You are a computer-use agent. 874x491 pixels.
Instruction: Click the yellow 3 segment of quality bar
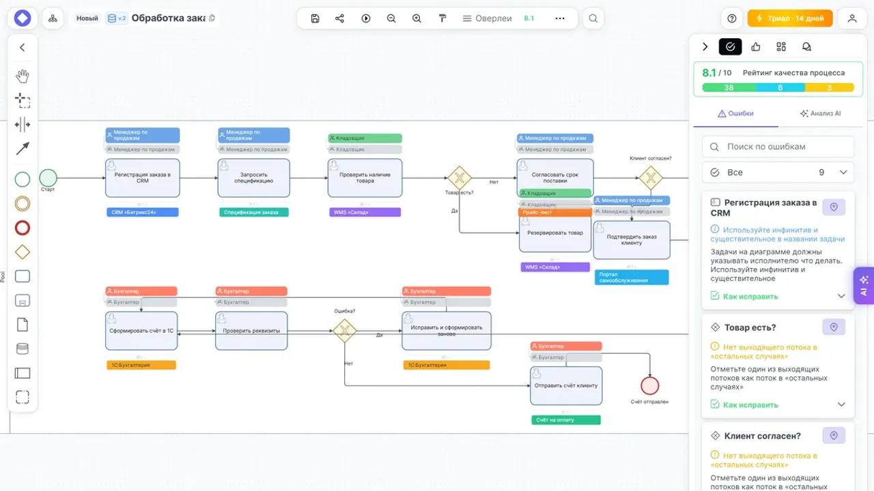(x=830, y=87)
